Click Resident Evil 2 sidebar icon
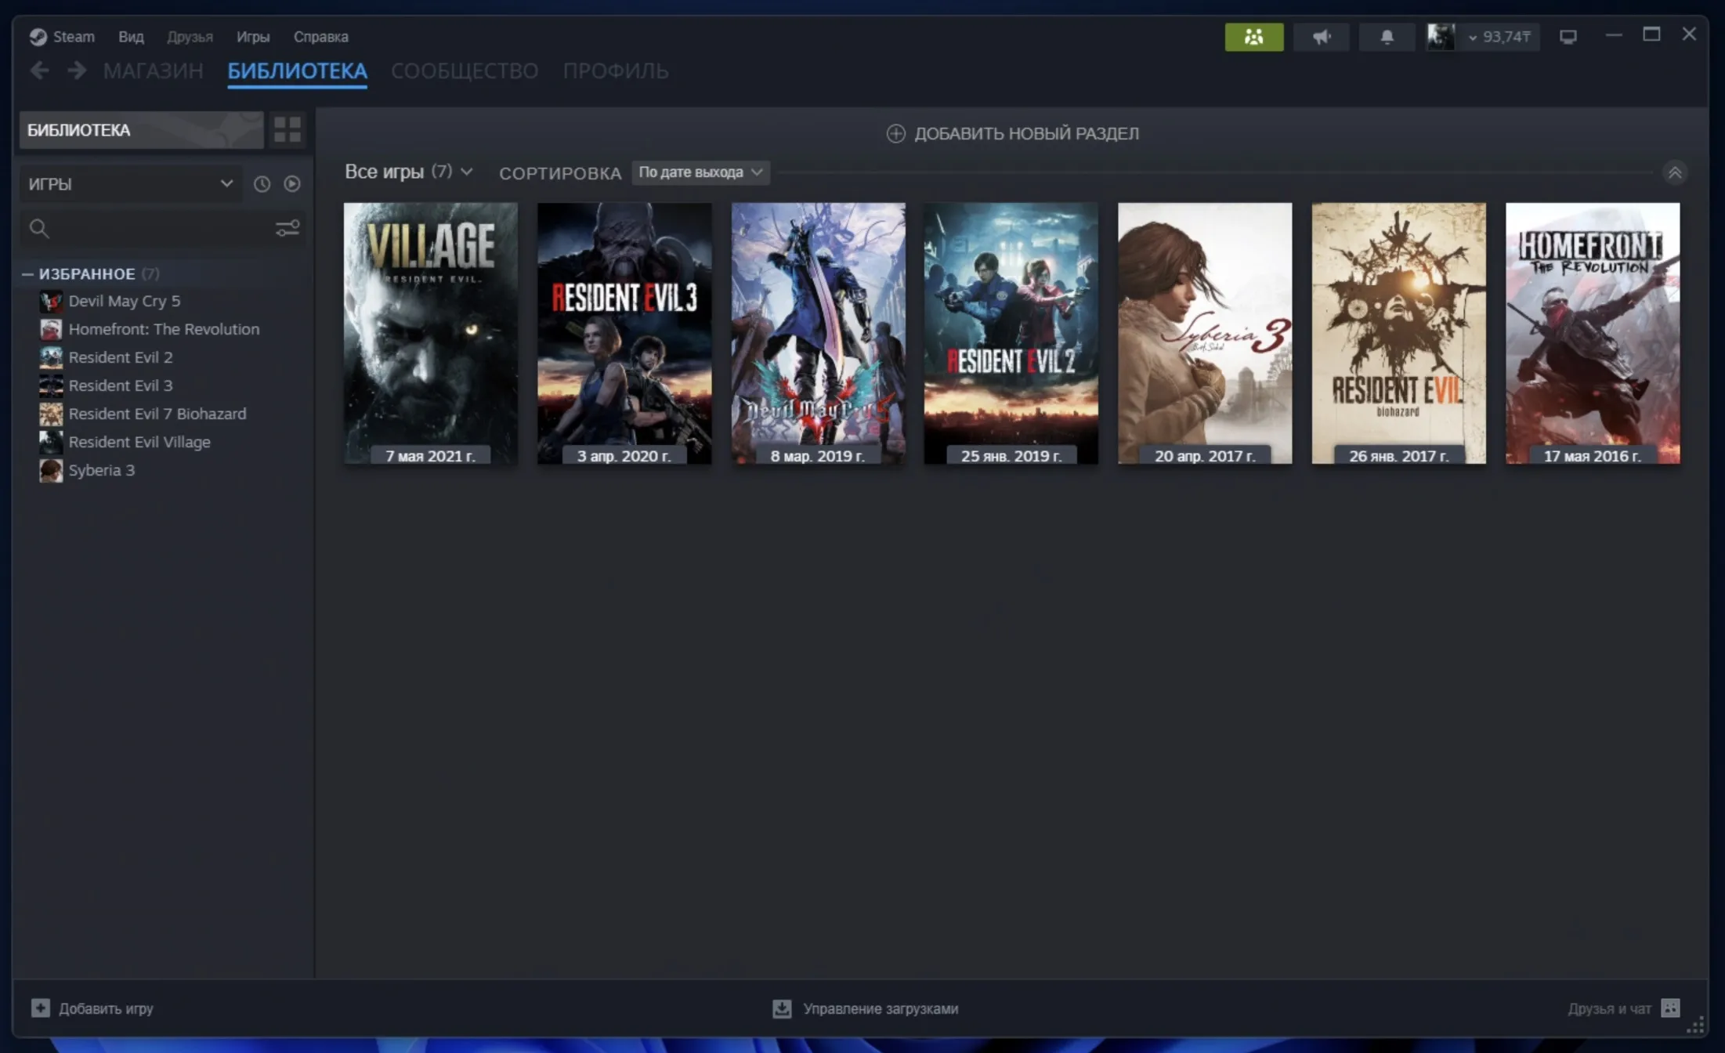Image resolution: width=1725 pixels, height=1053 pixels. [x=51, y=357]
